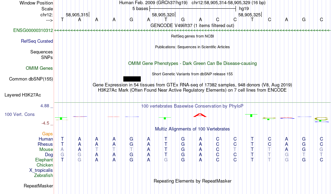This screenshot has height=194, width=331.
Task: Select the Human species row label
Action: tap(46, 139)
